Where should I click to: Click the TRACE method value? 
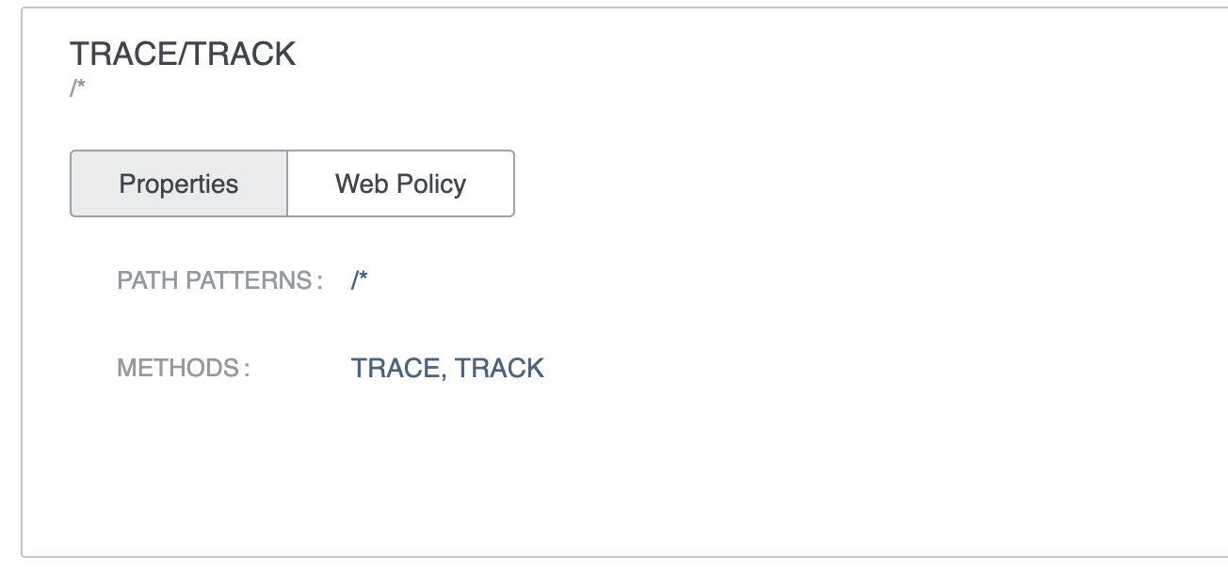click(396, 368)
